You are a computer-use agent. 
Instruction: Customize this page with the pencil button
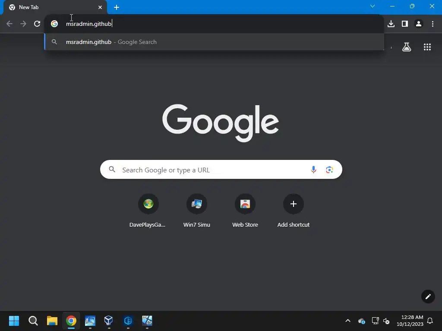(428, 297)
